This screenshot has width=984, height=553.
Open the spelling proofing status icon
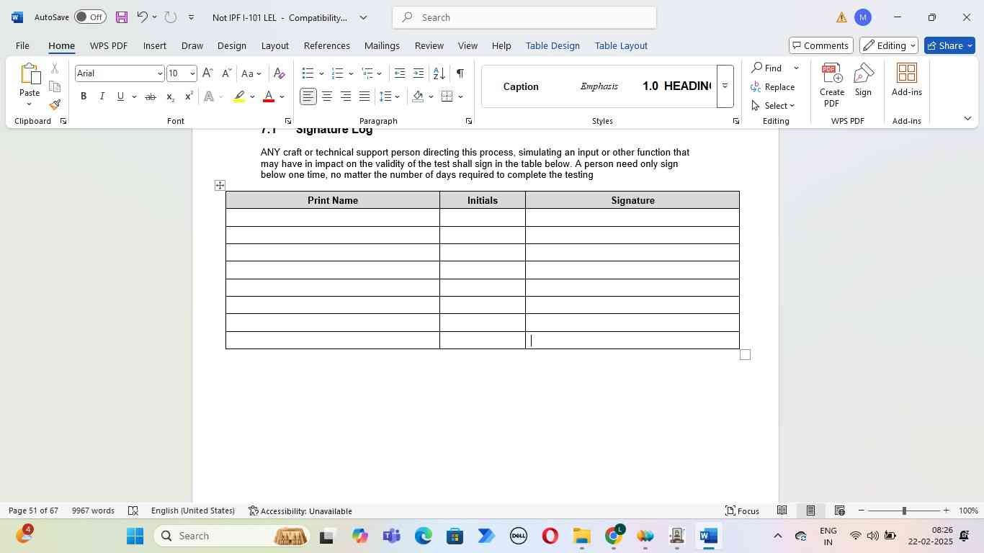(x=133, y=511)
